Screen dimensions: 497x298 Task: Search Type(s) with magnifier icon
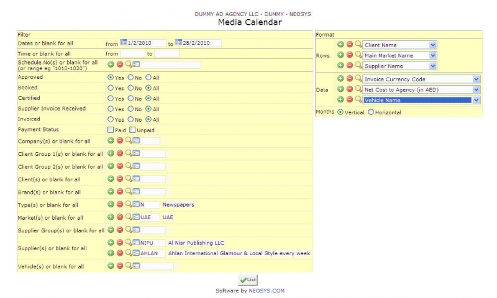click(x=129, y=204)
